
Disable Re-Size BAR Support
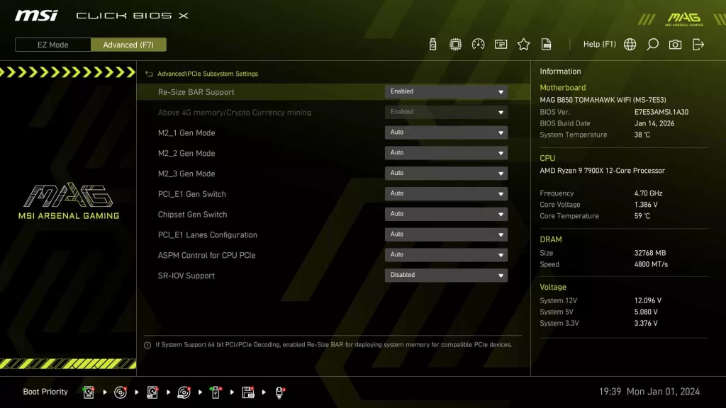click(x=445, y=91)
